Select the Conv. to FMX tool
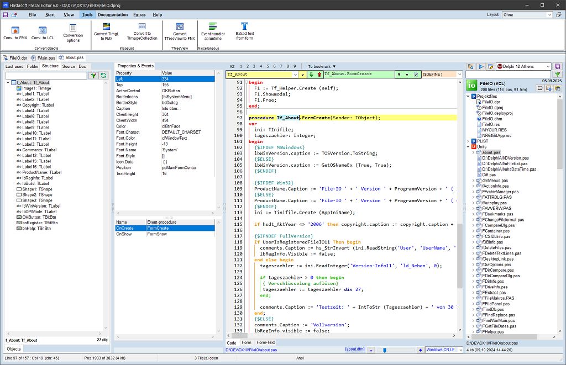Image resolution: width=566 pixels, height=365 pixels. (x=17, y=34)
